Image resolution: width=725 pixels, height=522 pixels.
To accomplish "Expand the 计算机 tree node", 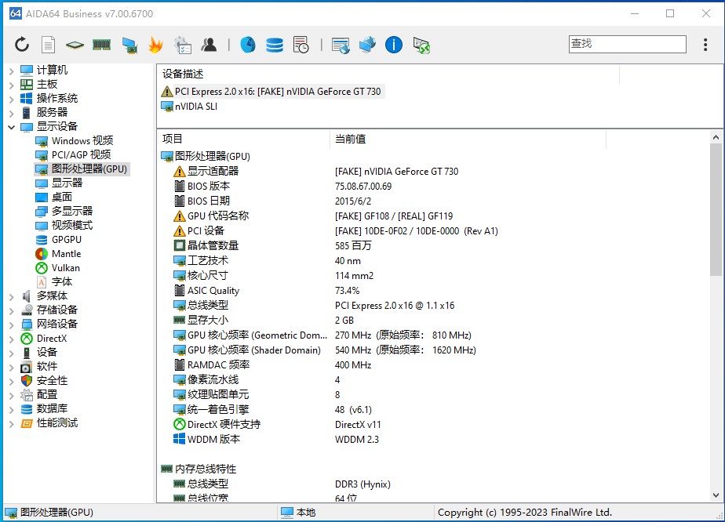I will tap(12, 71).
